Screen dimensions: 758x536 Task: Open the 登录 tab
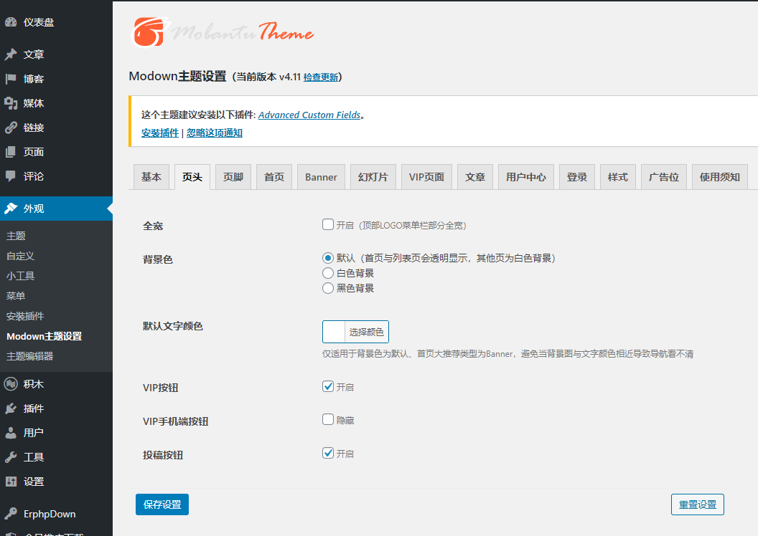576,177
